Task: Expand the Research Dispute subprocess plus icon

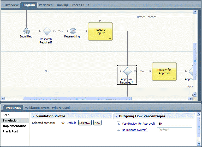Action: [x=110, y=39]
